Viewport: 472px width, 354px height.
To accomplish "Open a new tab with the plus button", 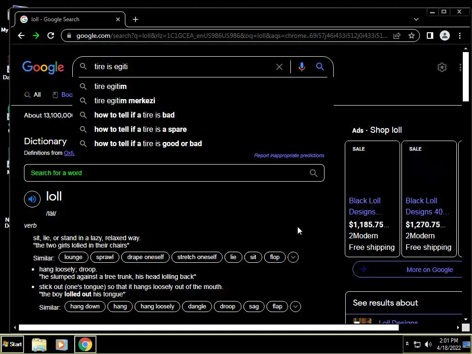I will 136,19.
